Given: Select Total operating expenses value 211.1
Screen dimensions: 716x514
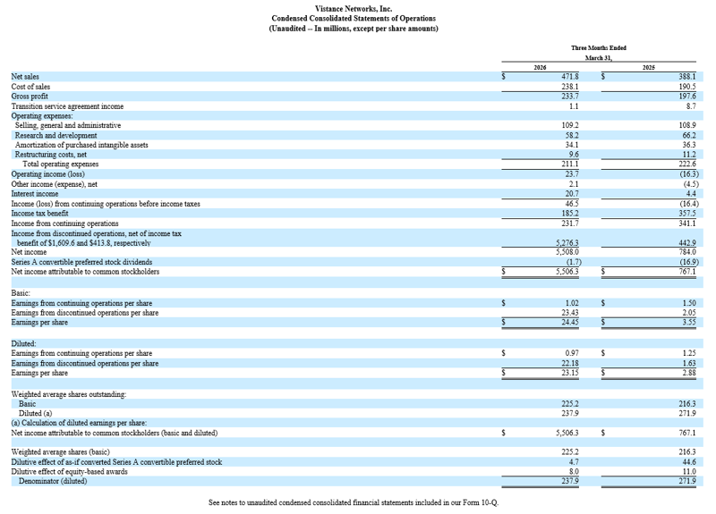Looking at the screenshot, I should point(570,164).
